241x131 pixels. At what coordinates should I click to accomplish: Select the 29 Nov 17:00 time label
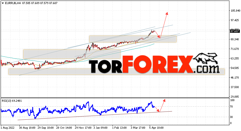pyautogui.click(x=83, y=128)
